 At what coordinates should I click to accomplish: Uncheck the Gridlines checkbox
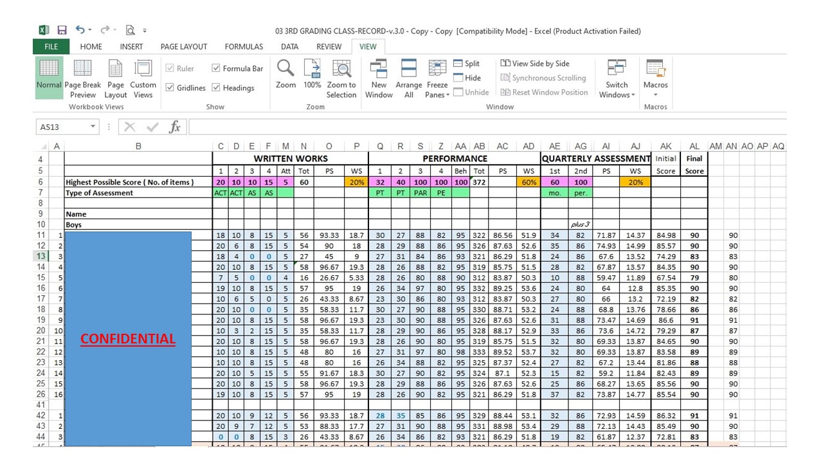point(186,87)
